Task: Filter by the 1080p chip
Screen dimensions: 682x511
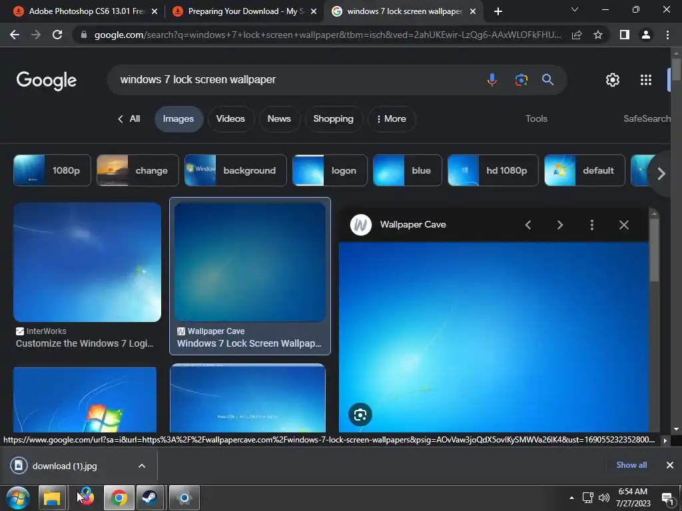Action: coord(52,170)
